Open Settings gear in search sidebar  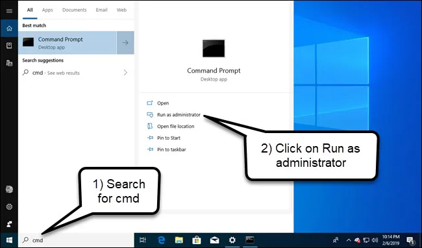tap(9, 206)
